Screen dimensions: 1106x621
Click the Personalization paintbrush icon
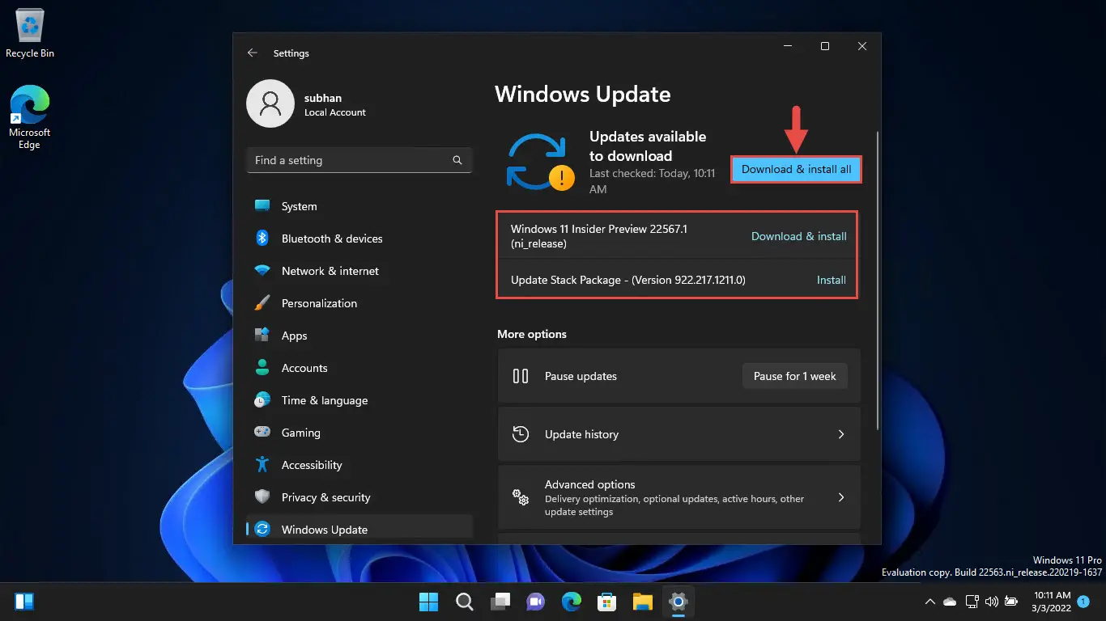point(262,303)
